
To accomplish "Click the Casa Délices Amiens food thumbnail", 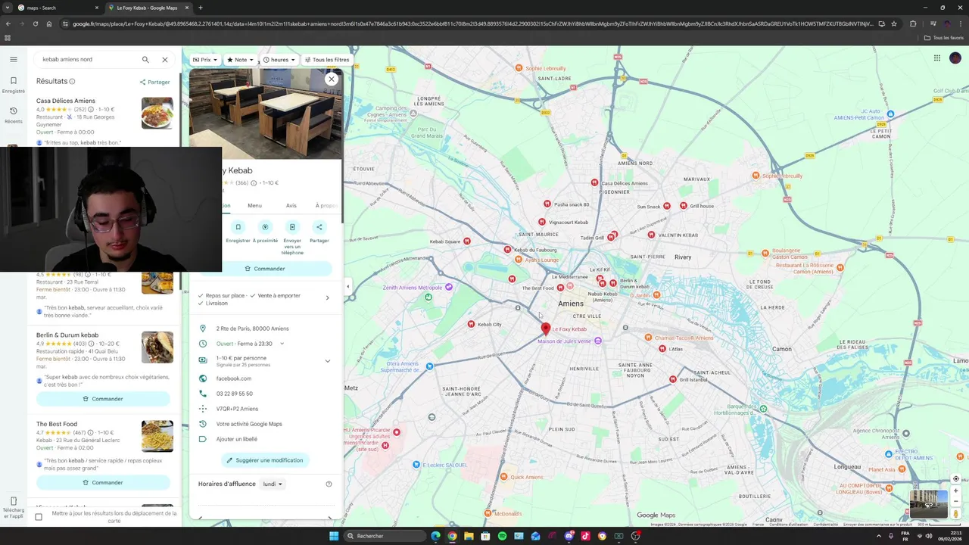I will [157, 114].
